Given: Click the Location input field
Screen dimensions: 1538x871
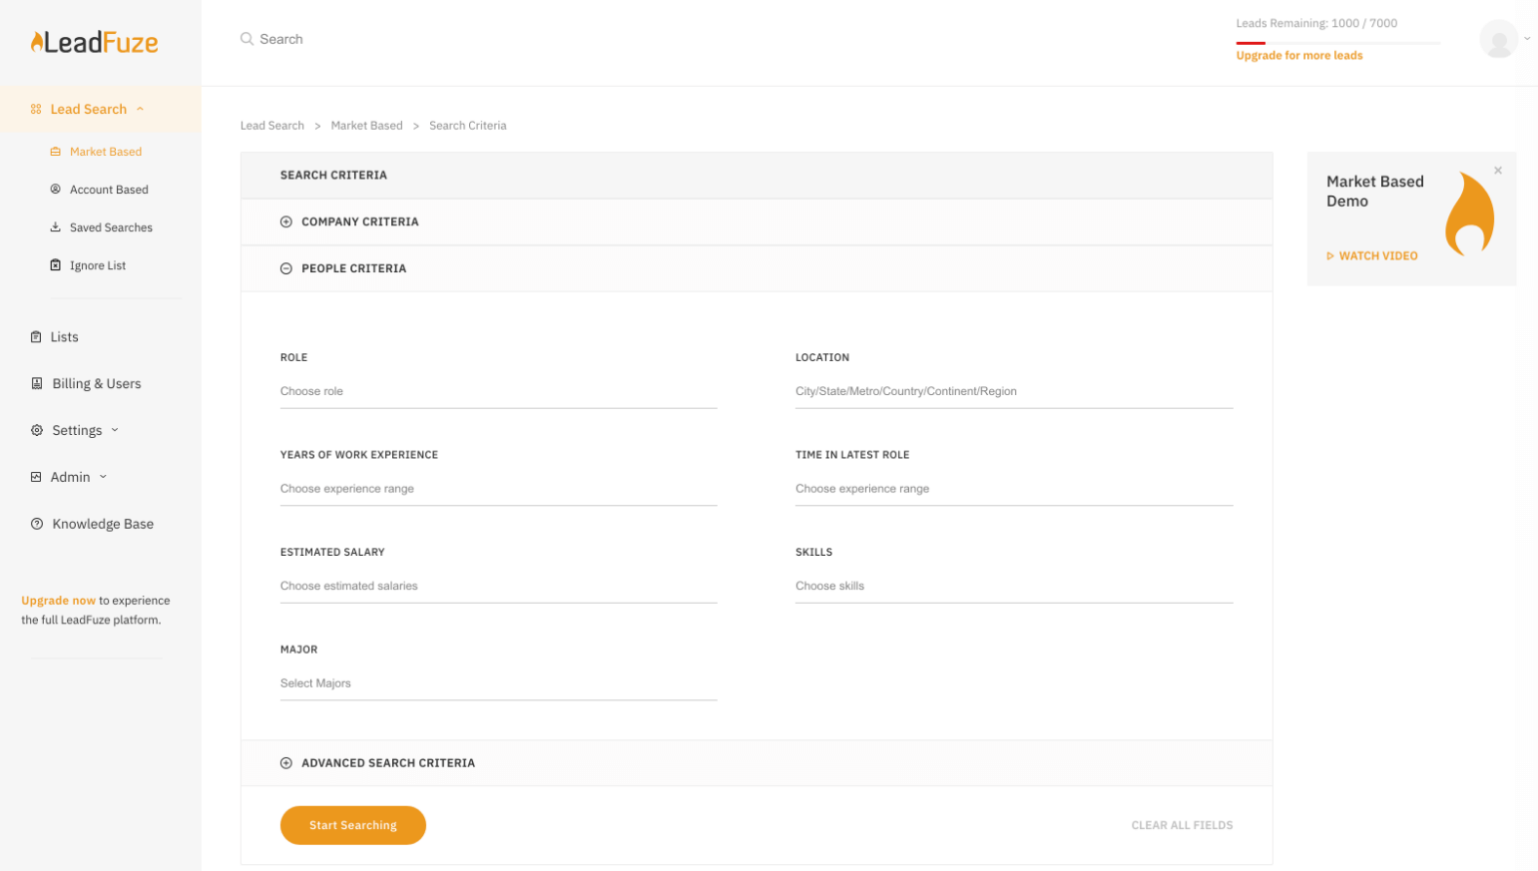Looking at the screenshot, I should [x=1013, y=391].
